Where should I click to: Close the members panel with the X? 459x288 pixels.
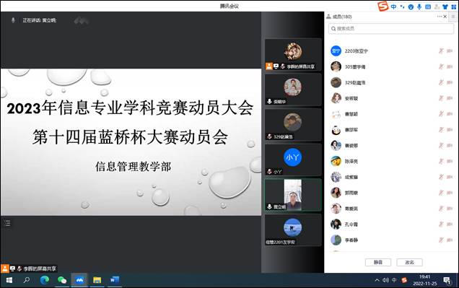[x=445, y=17]
